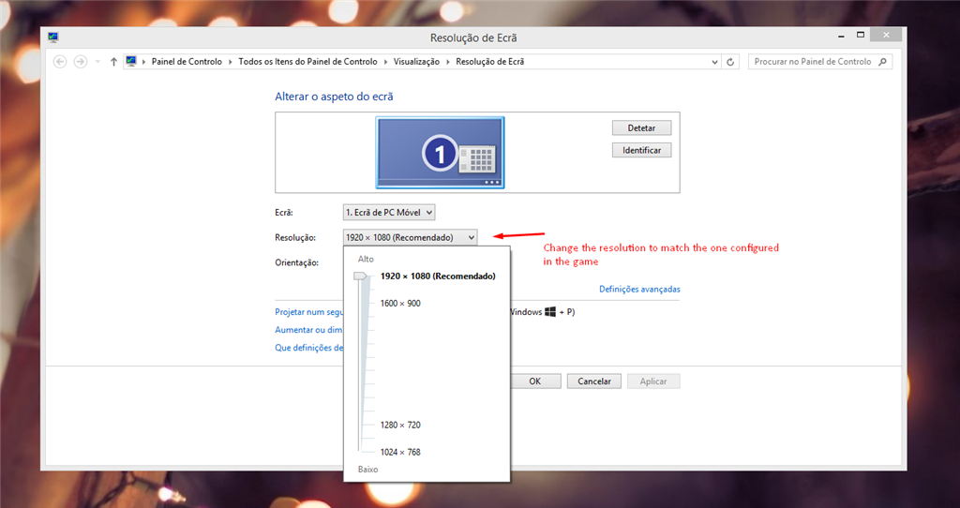Click the Control Panel address bar icon

tap(131, 61)
